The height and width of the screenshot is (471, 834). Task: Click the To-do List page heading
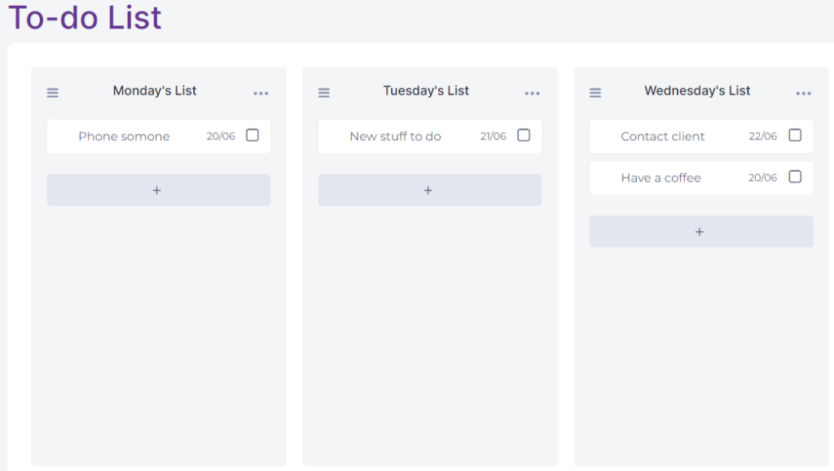[x=83, y=18]
